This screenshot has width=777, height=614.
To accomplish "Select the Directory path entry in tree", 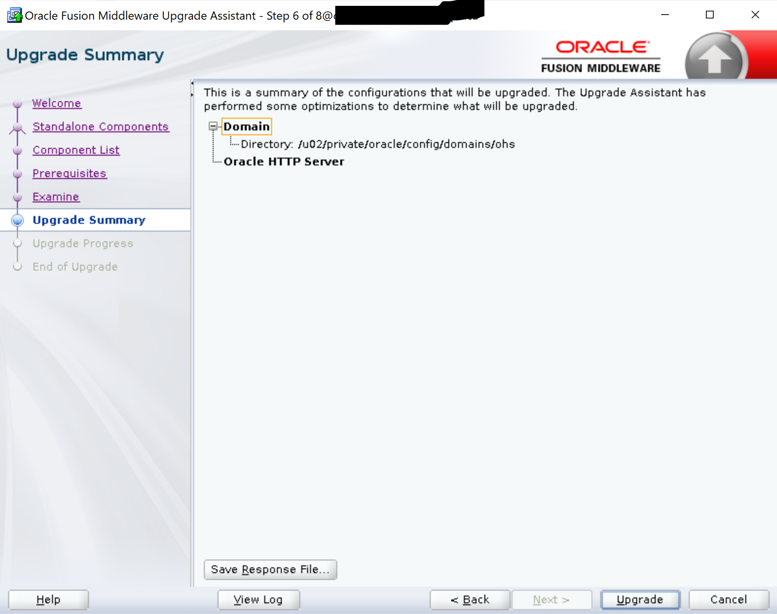I will (377, 144).
